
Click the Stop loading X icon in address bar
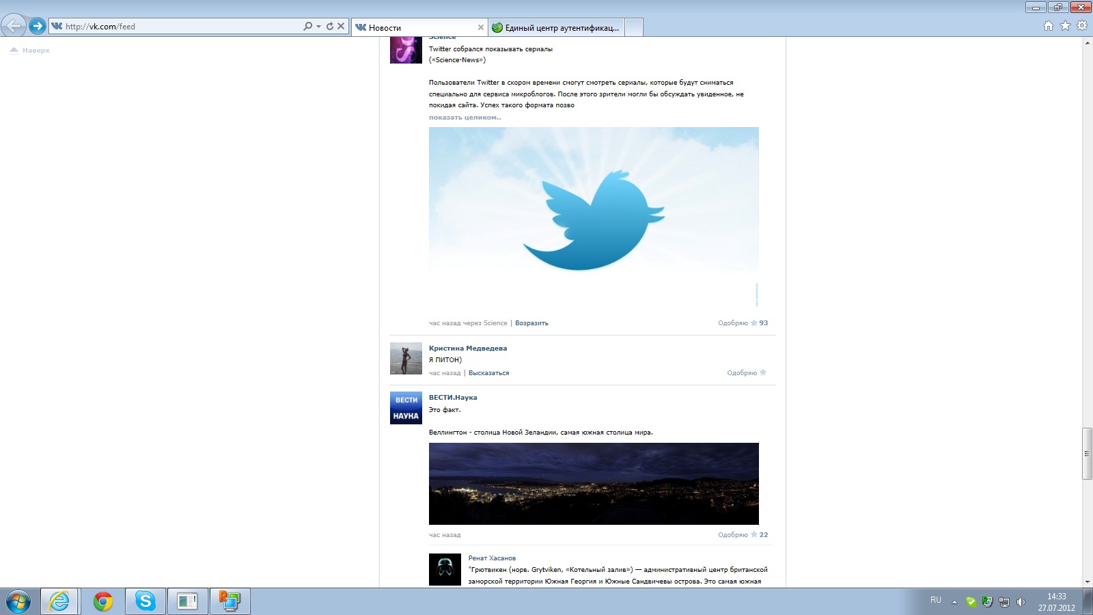point(341,26)
